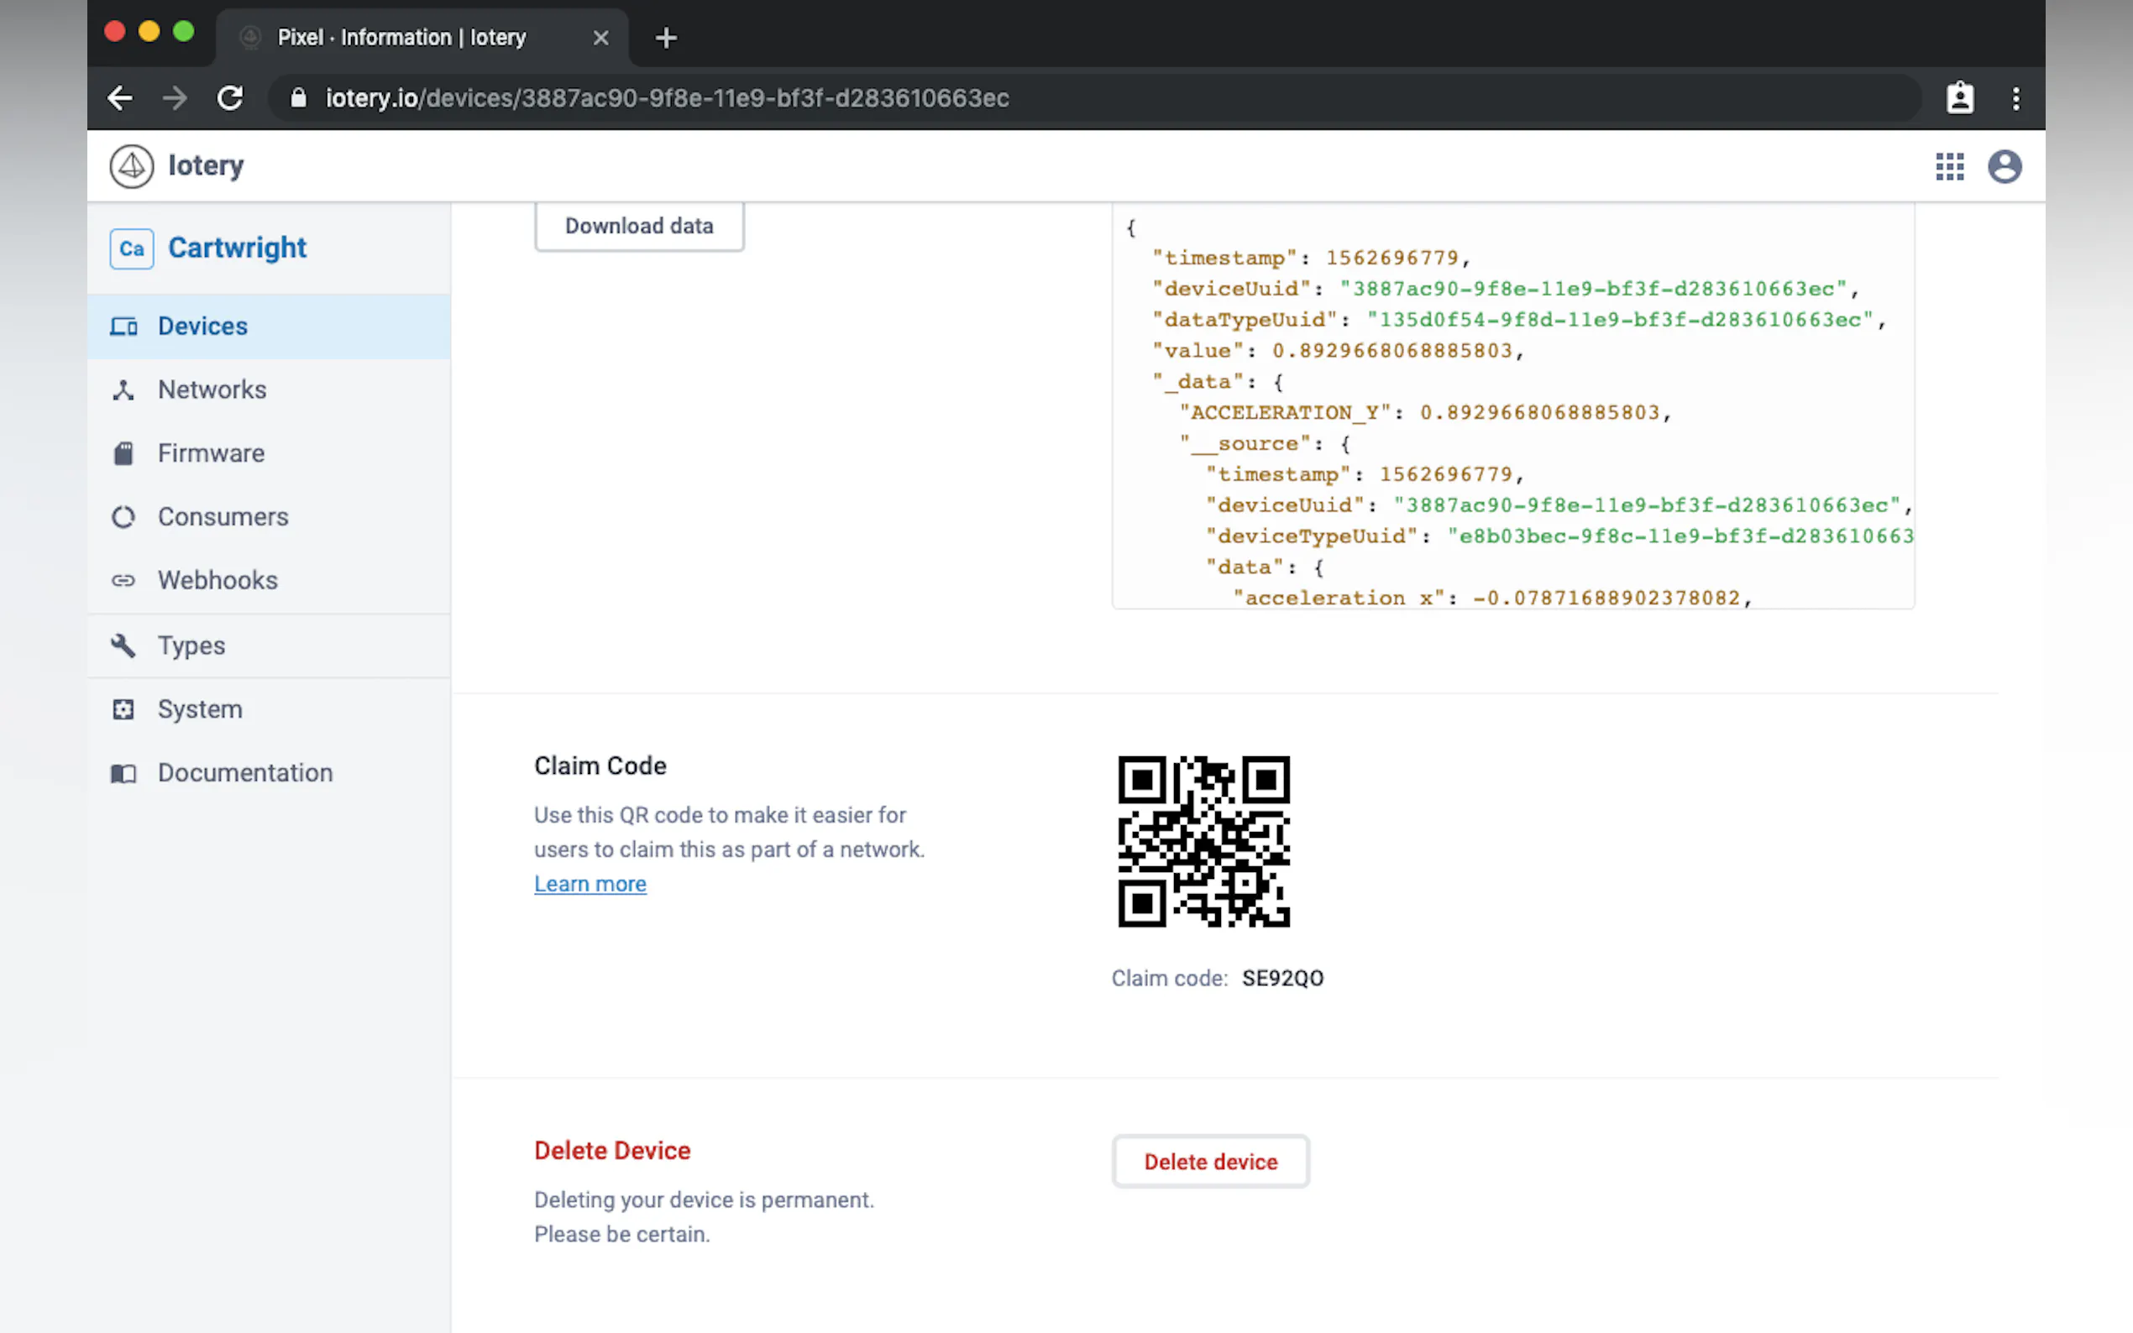
Task: Click the Claim Code heading
Action: pos(600,766)
